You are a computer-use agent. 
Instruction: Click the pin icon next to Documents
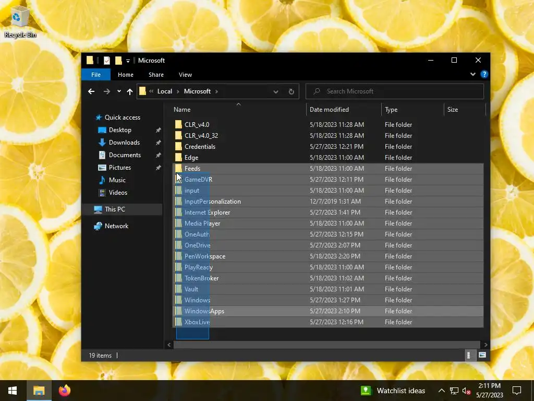(x=158, y=155)
